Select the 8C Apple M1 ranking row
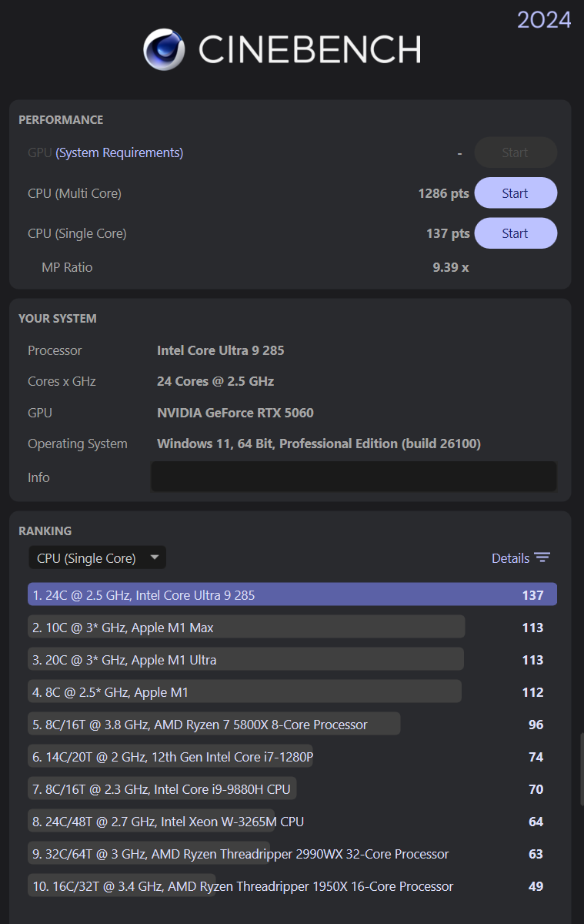Viewport: 584px width, 924px height. pos(245,692)
